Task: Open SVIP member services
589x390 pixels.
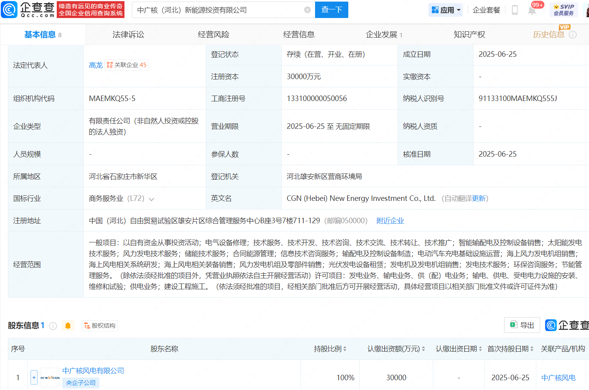Action: [564, 10]
